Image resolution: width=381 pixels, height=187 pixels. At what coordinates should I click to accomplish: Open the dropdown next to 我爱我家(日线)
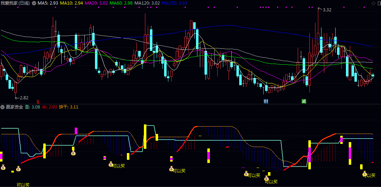pyautogui.click(x=34, y=4)
